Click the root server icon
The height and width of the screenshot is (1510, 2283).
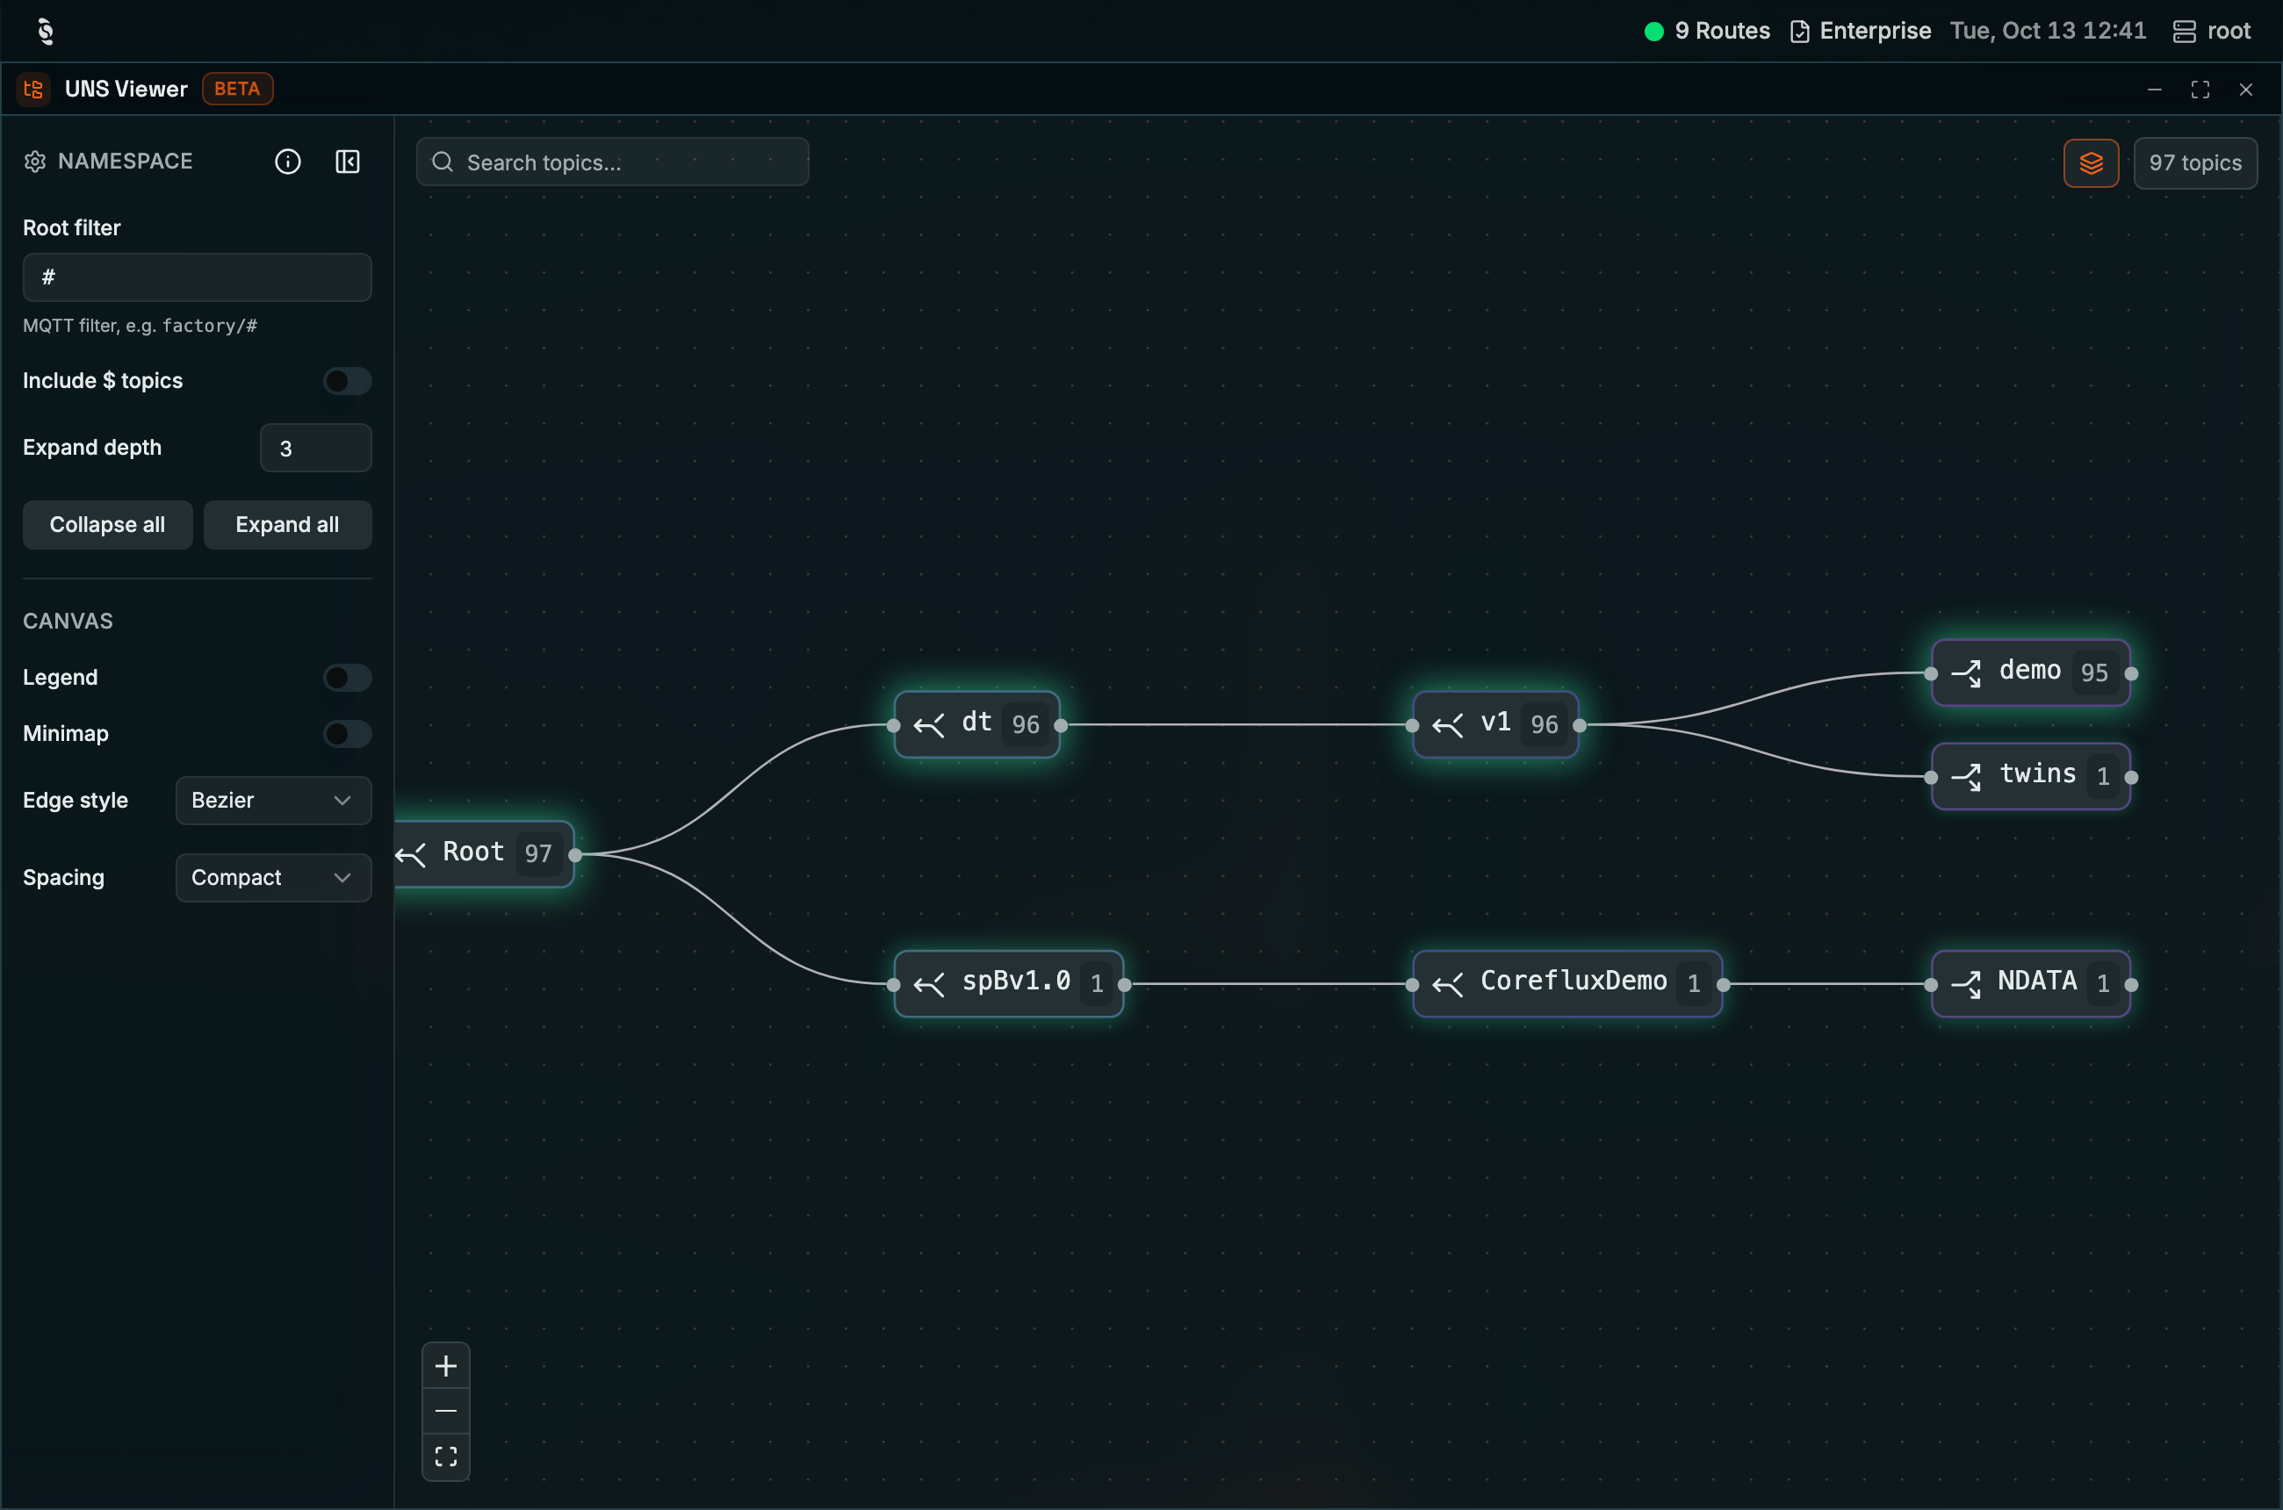point(2184,31)
